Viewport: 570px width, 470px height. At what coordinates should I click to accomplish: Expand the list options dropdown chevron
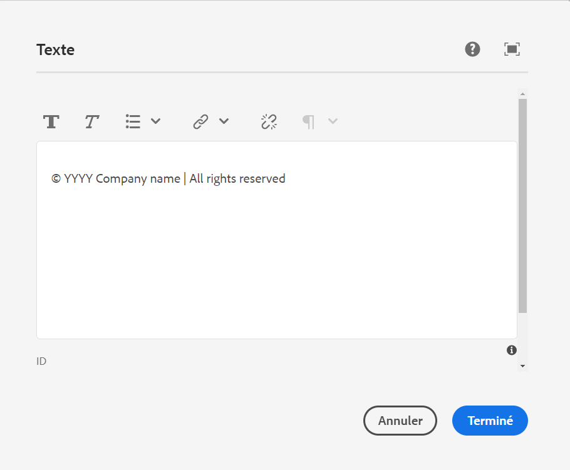[x=156, y=121]
